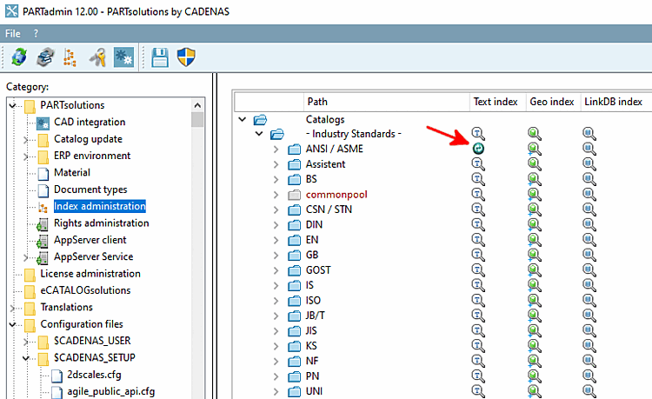The image size is (652, 399).
Task: Collapse the $CADENAS_SETUP folder
Action: 26,358
